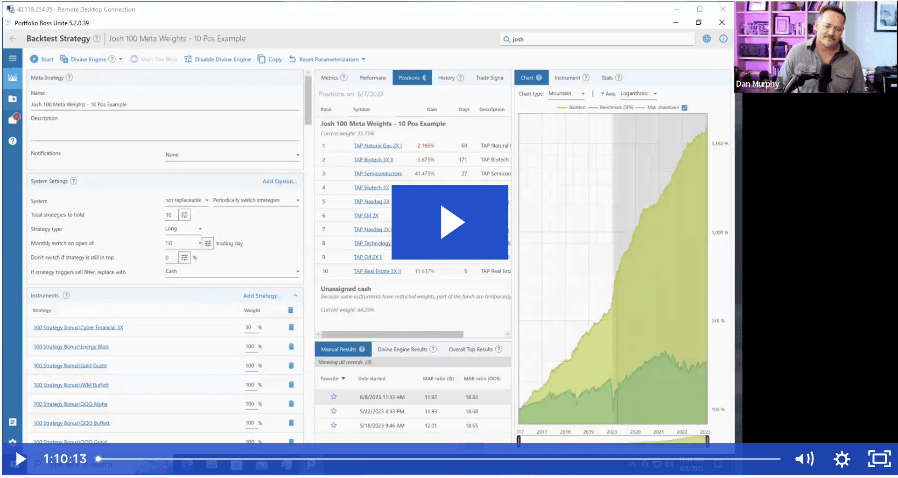Click Add Strategy link in Instruments
898x478 pixels.
tap(262, 295)
